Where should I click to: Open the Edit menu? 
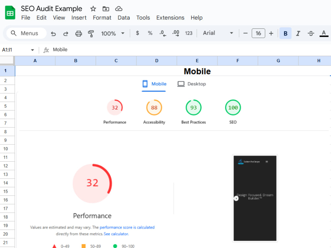tap(41, 18)
